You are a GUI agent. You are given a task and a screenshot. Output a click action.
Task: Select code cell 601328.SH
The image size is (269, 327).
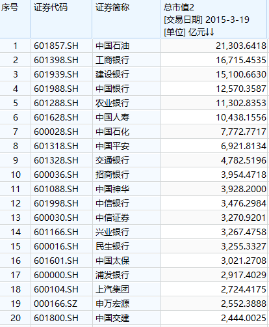tap(62, 160)
